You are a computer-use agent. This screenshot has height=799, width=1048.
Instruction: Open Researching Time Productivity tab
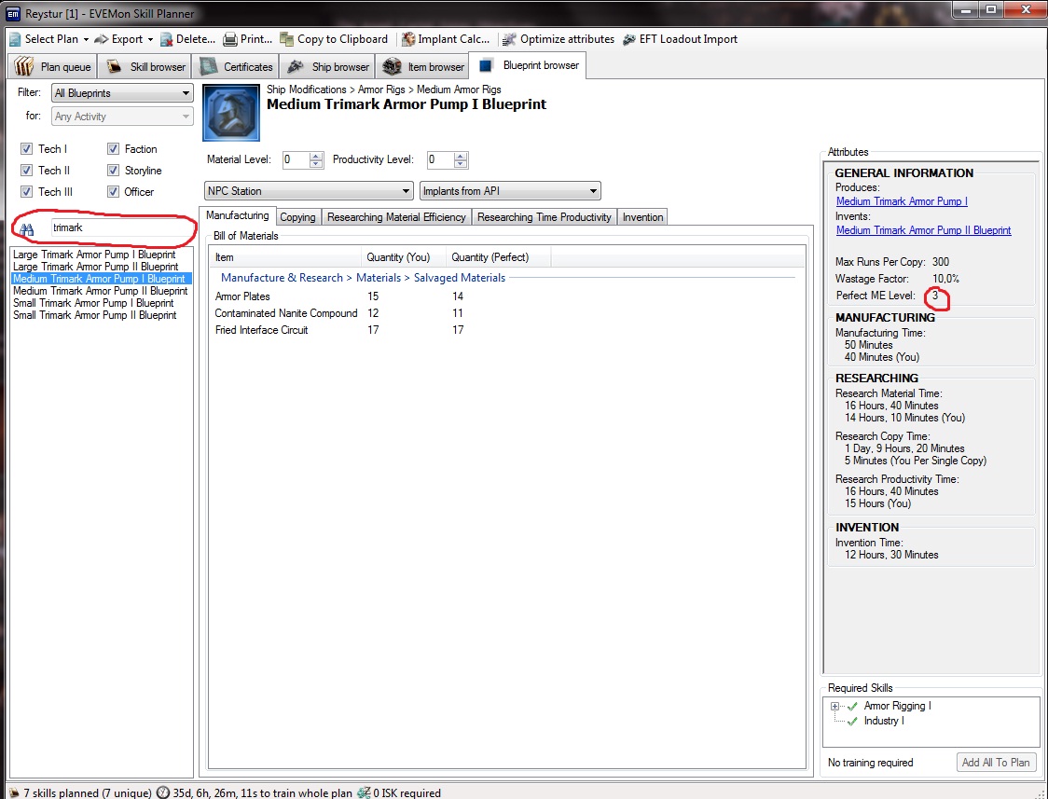pos(545,217)
